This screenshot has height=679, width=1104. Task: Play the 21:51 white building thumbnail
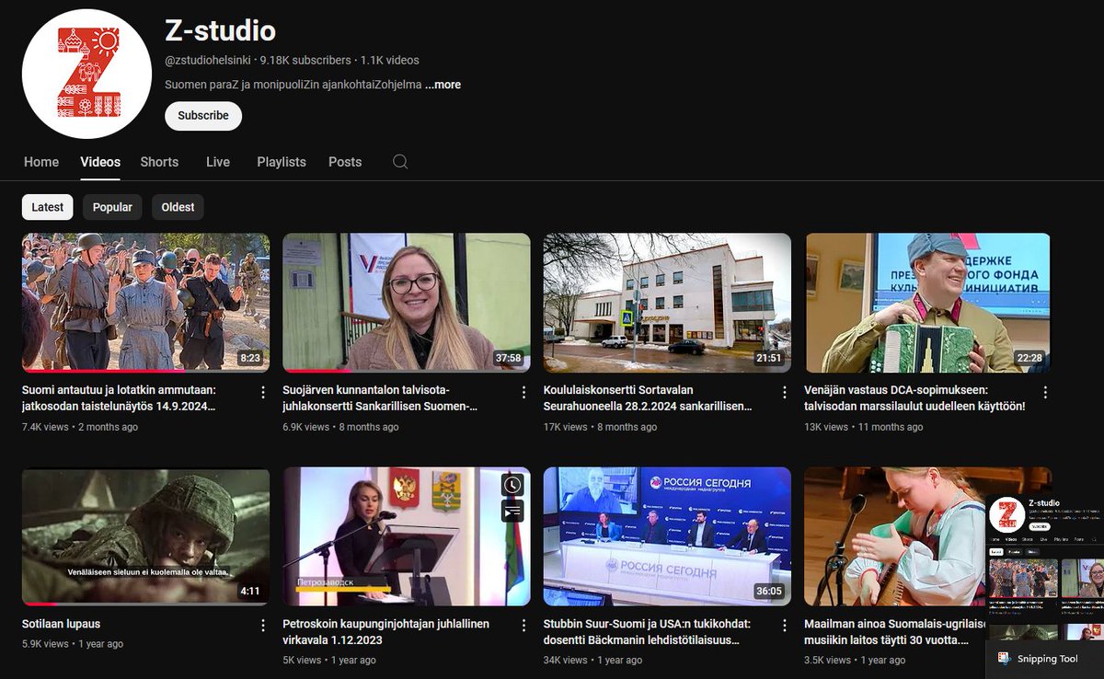coord(667,302)
